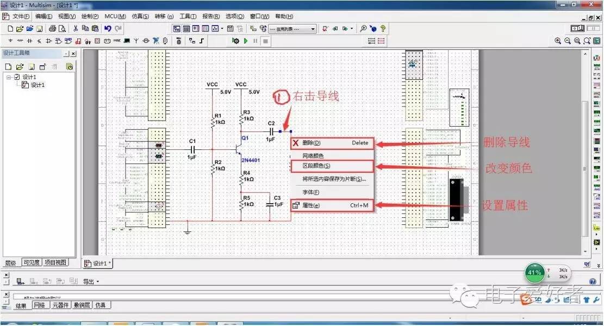The width and height of the screenshot is (604, 326).
Task: Expand the forward annotate dropdown arrow
Action: point(352,29)
